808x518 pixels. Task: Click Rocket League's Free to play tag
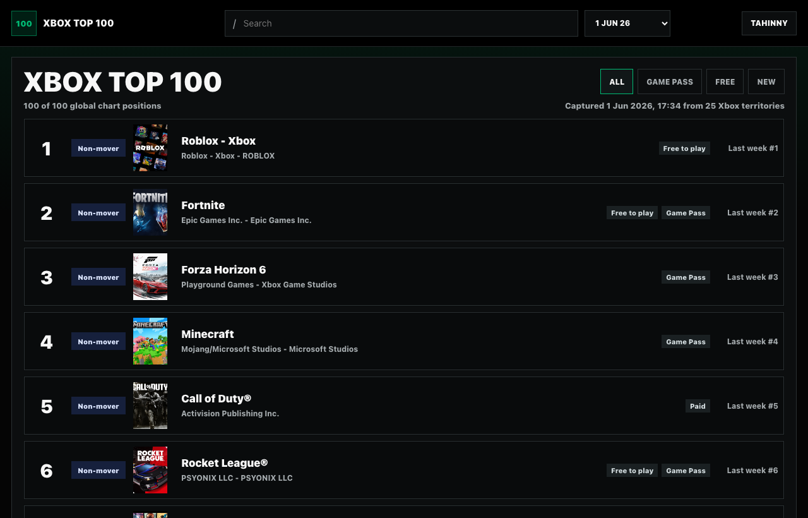632,471
